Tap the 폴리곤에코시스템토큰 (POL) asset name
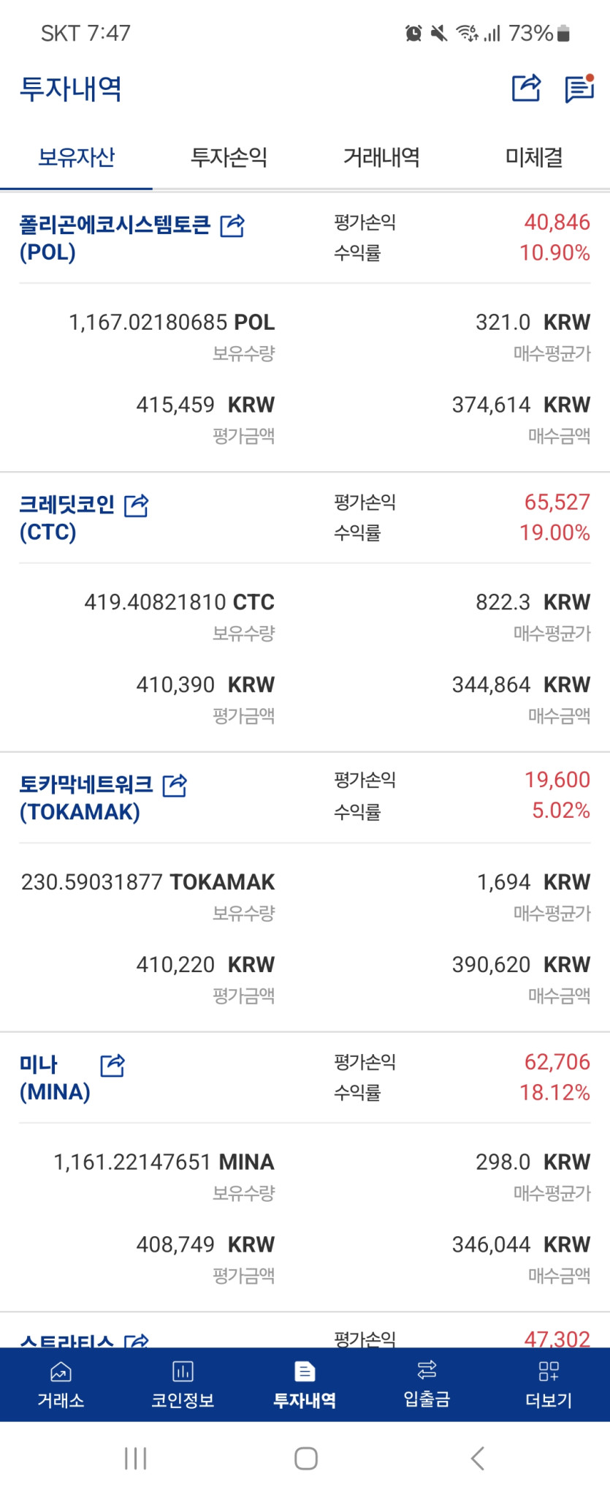Viewport: 610px width, 1493px height. [115, 238]
